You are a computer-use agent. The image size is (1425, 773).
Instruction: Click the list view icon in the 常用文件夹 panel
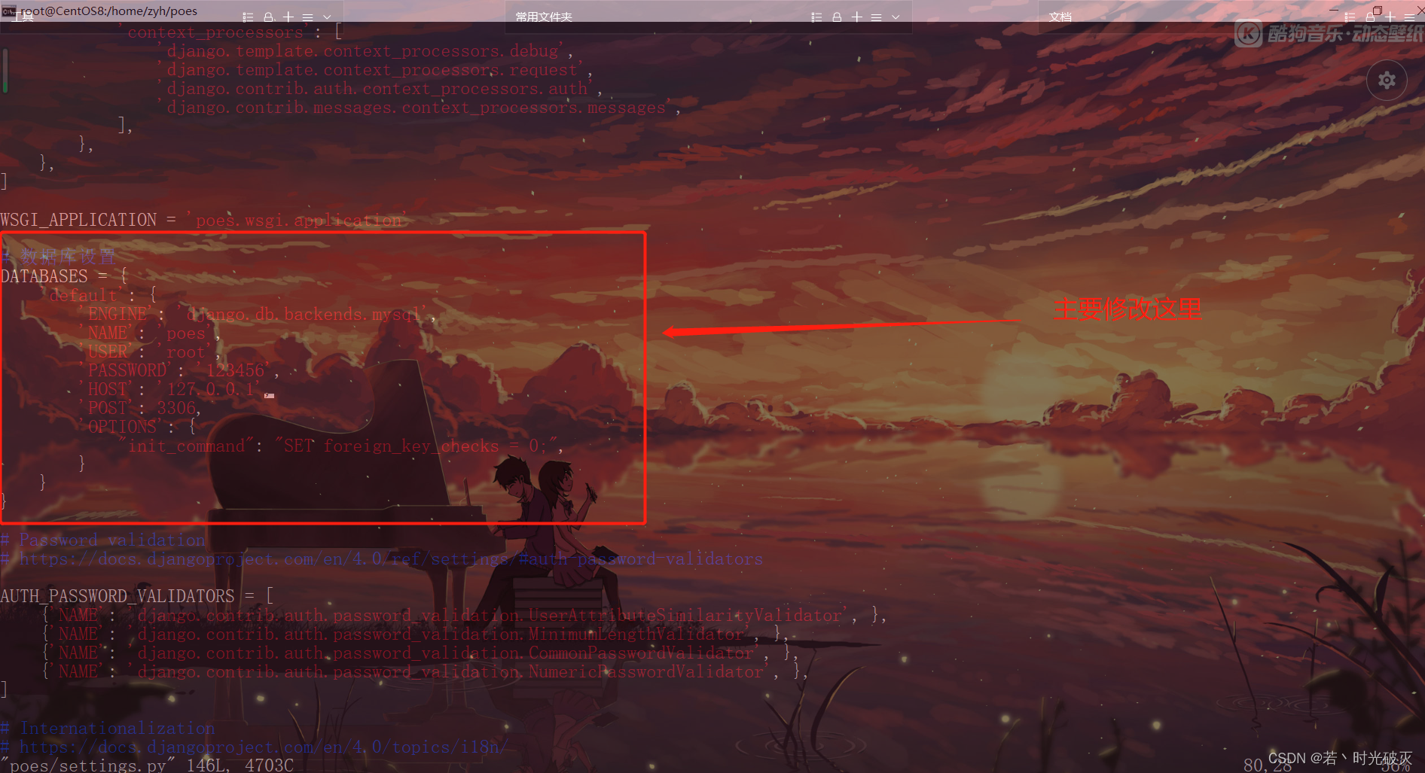[816, 17]
